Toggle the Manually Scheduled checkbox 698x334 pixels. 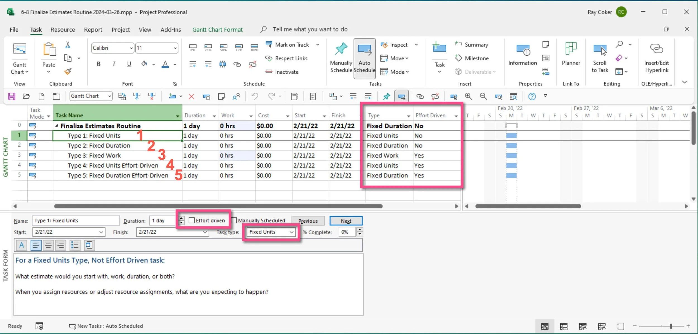[234, 220]
